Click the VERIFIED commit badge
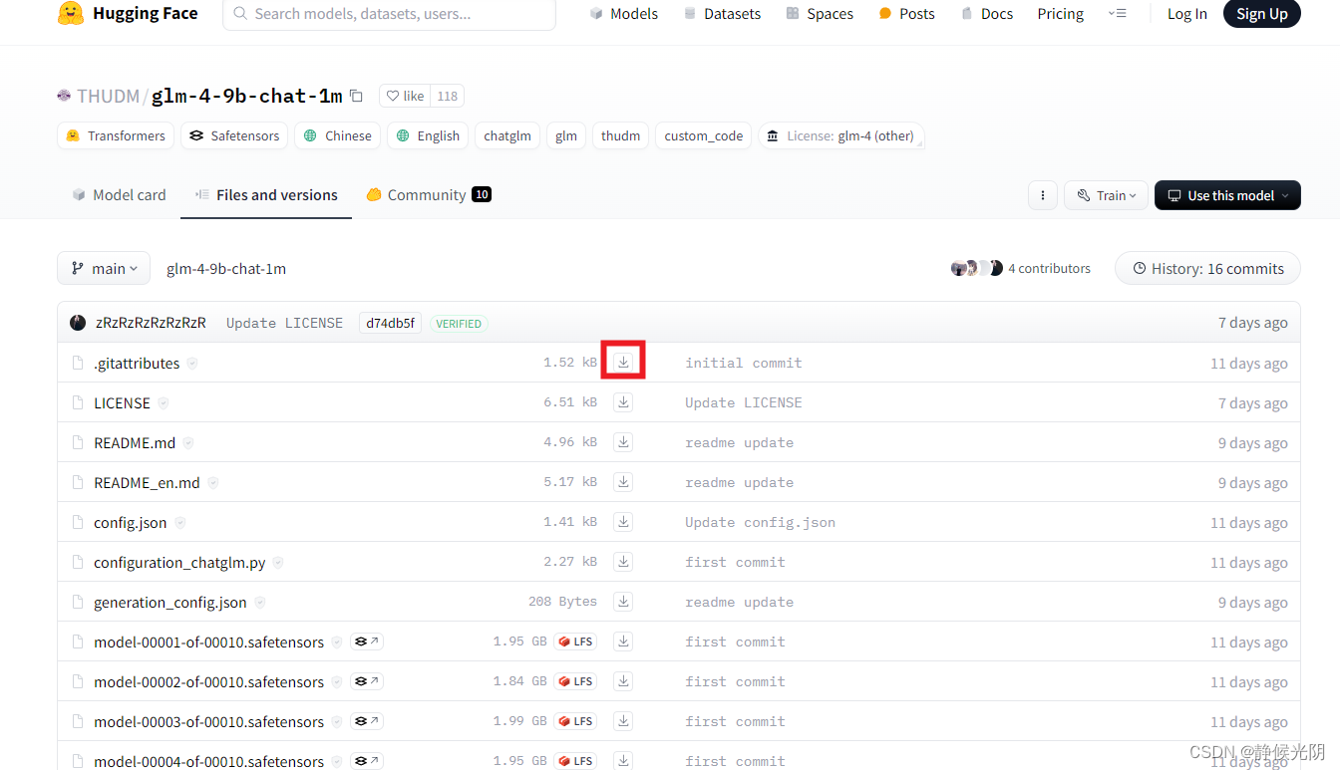 [x=459, y=324]
